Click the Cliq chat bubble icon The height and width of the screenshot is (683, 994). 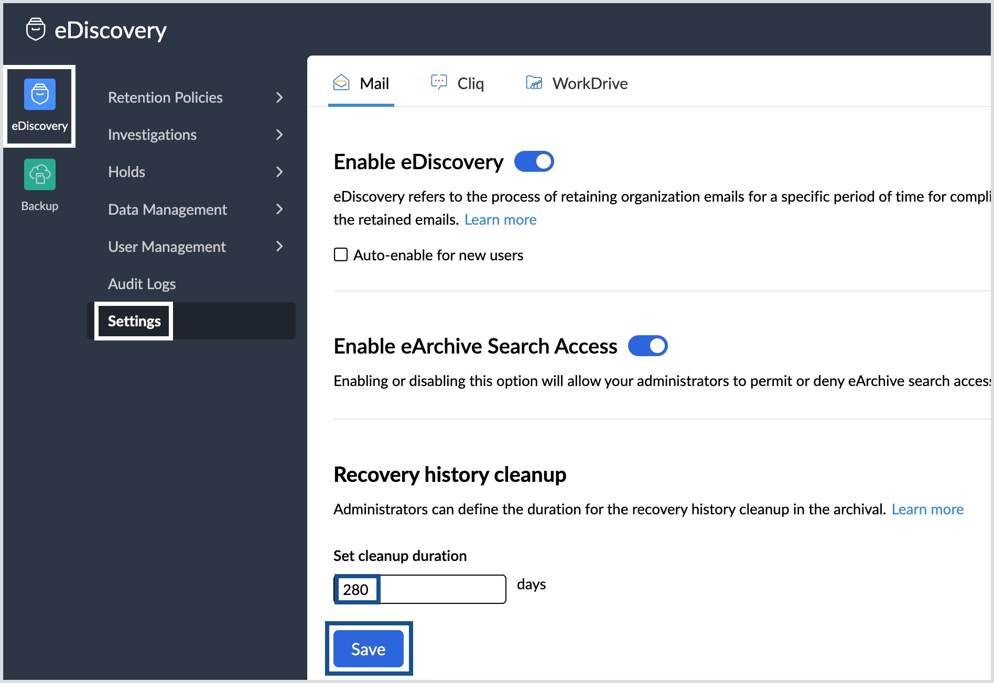point(439,82)
